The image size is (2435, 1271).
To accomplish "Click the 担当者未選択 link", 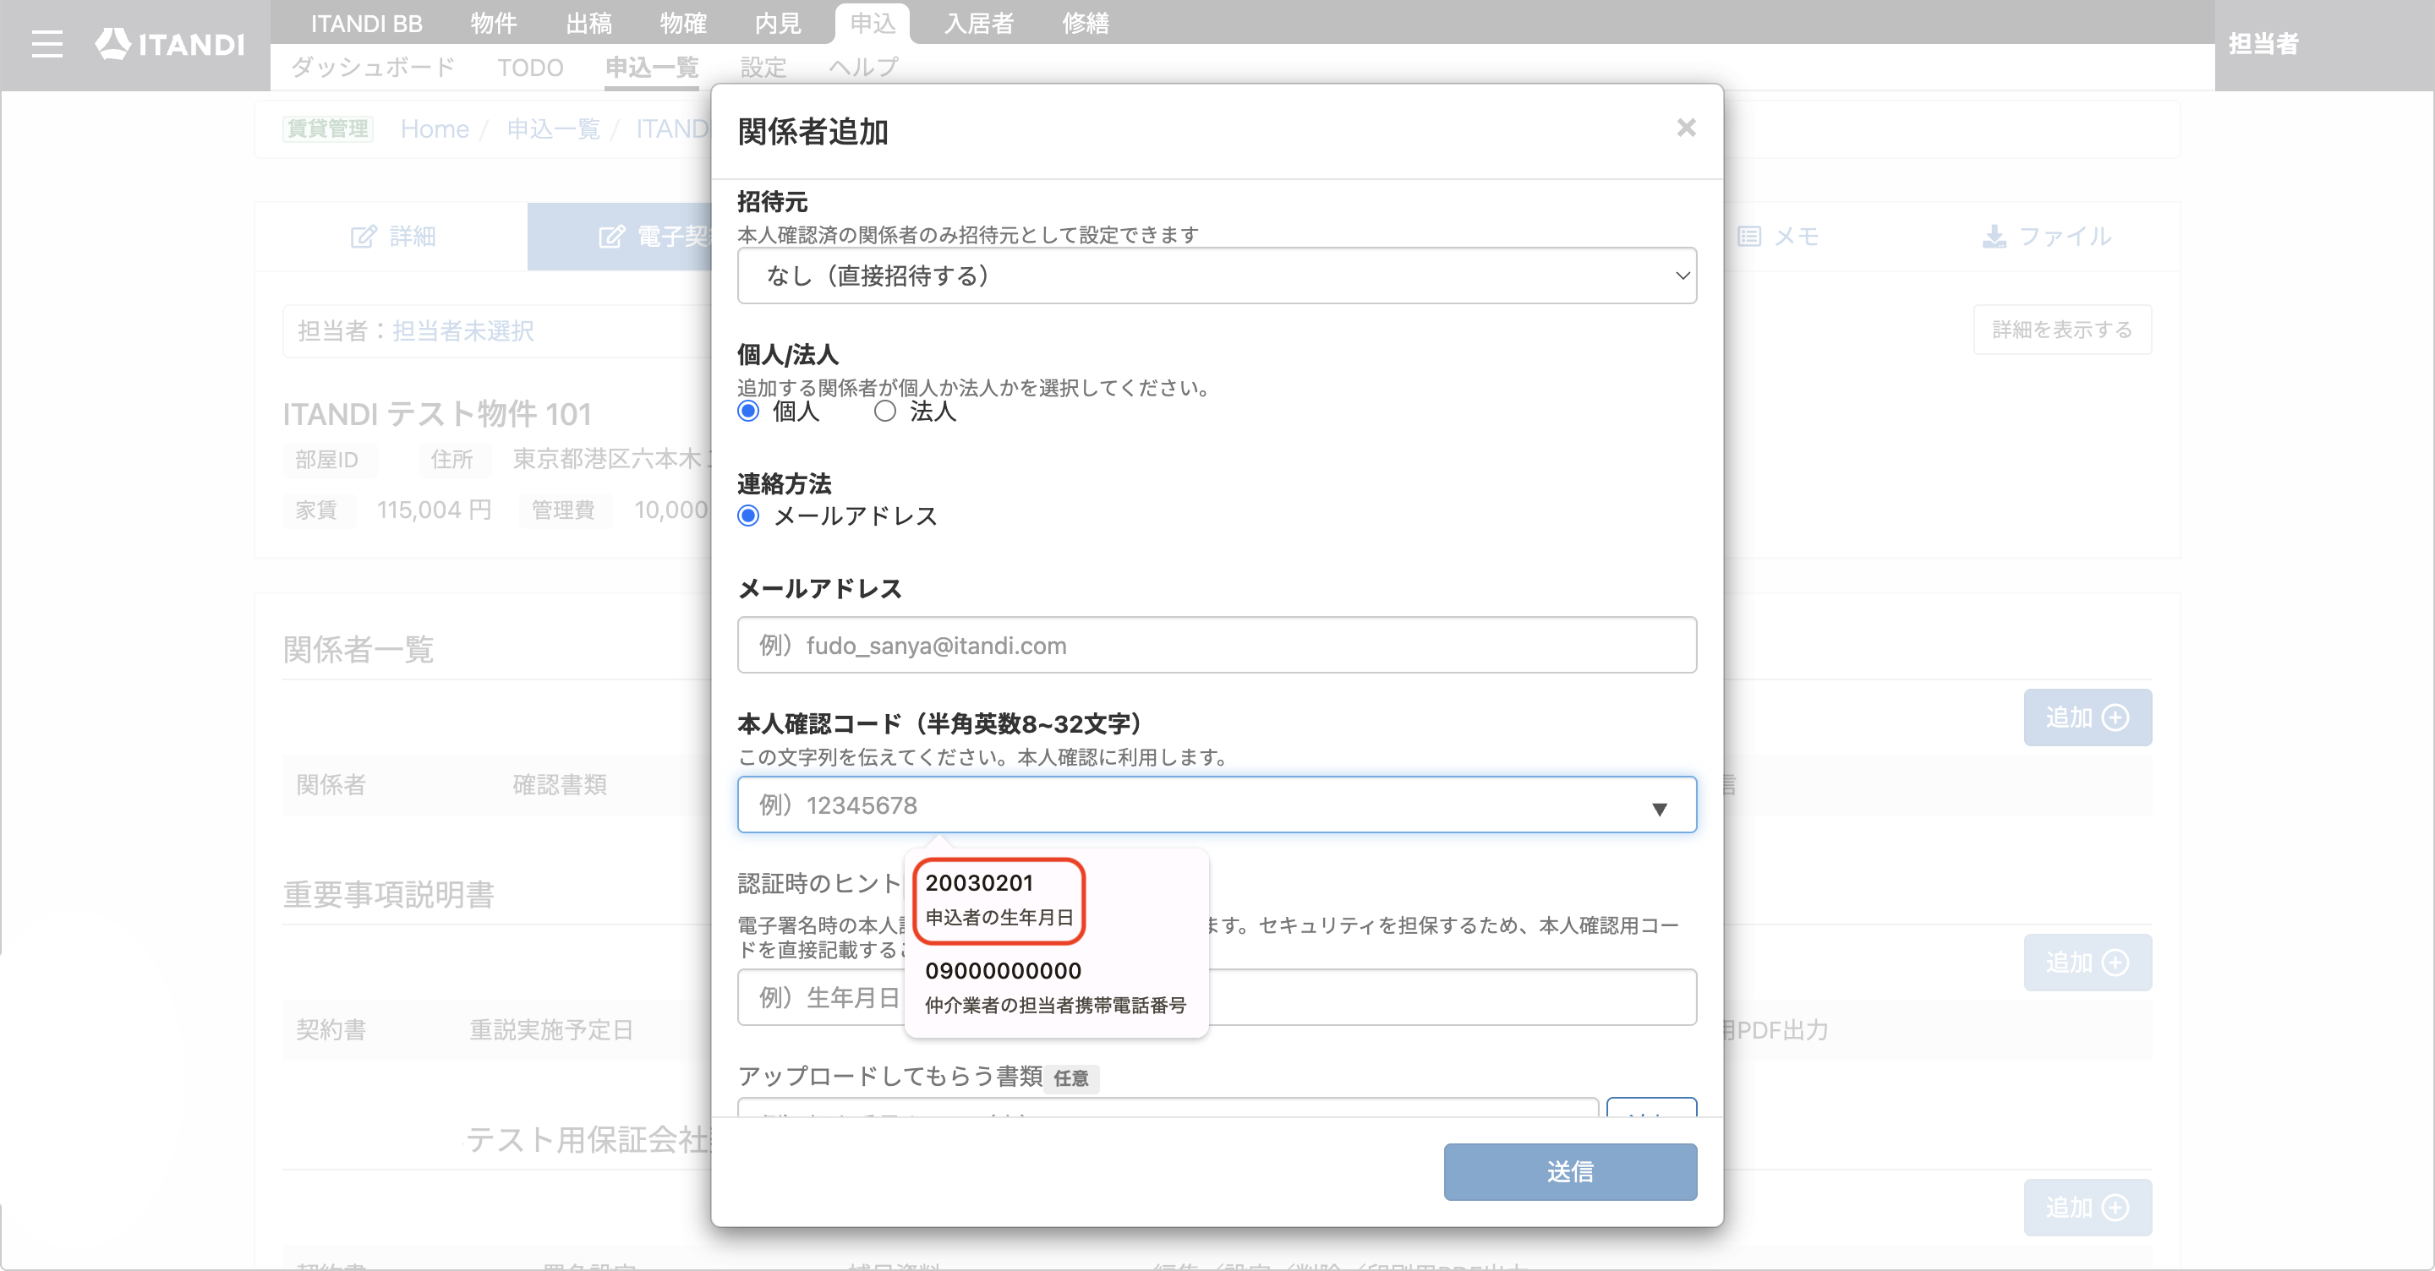I will point(462,330).
